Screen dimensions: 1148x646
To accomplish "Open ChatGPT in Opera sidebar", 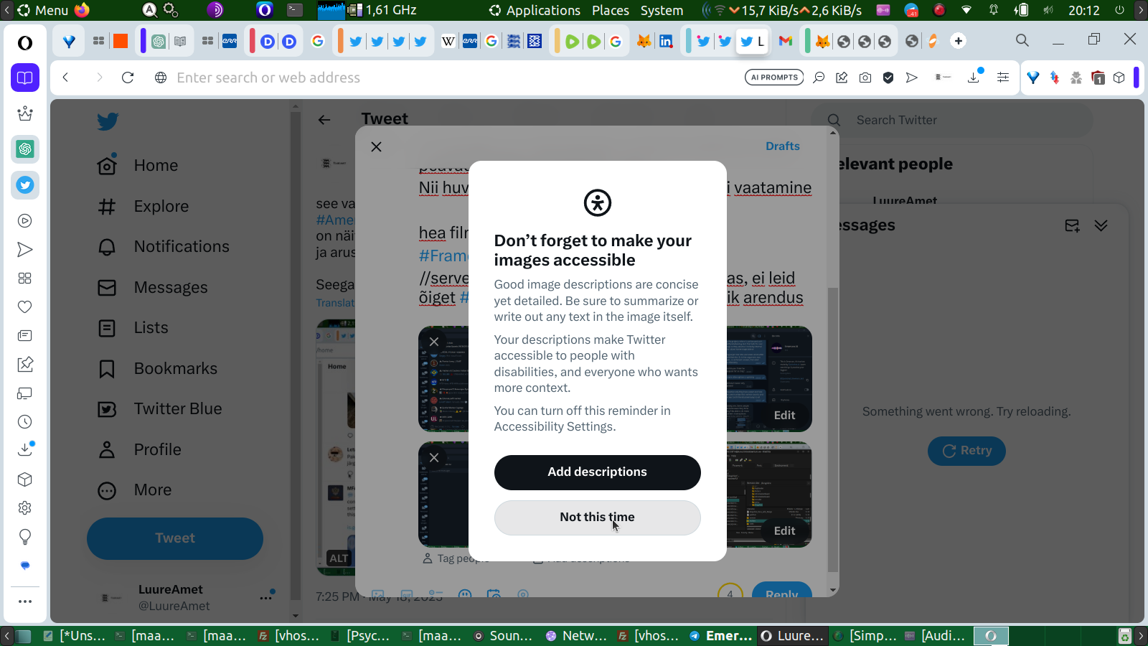I will (25, 149).
